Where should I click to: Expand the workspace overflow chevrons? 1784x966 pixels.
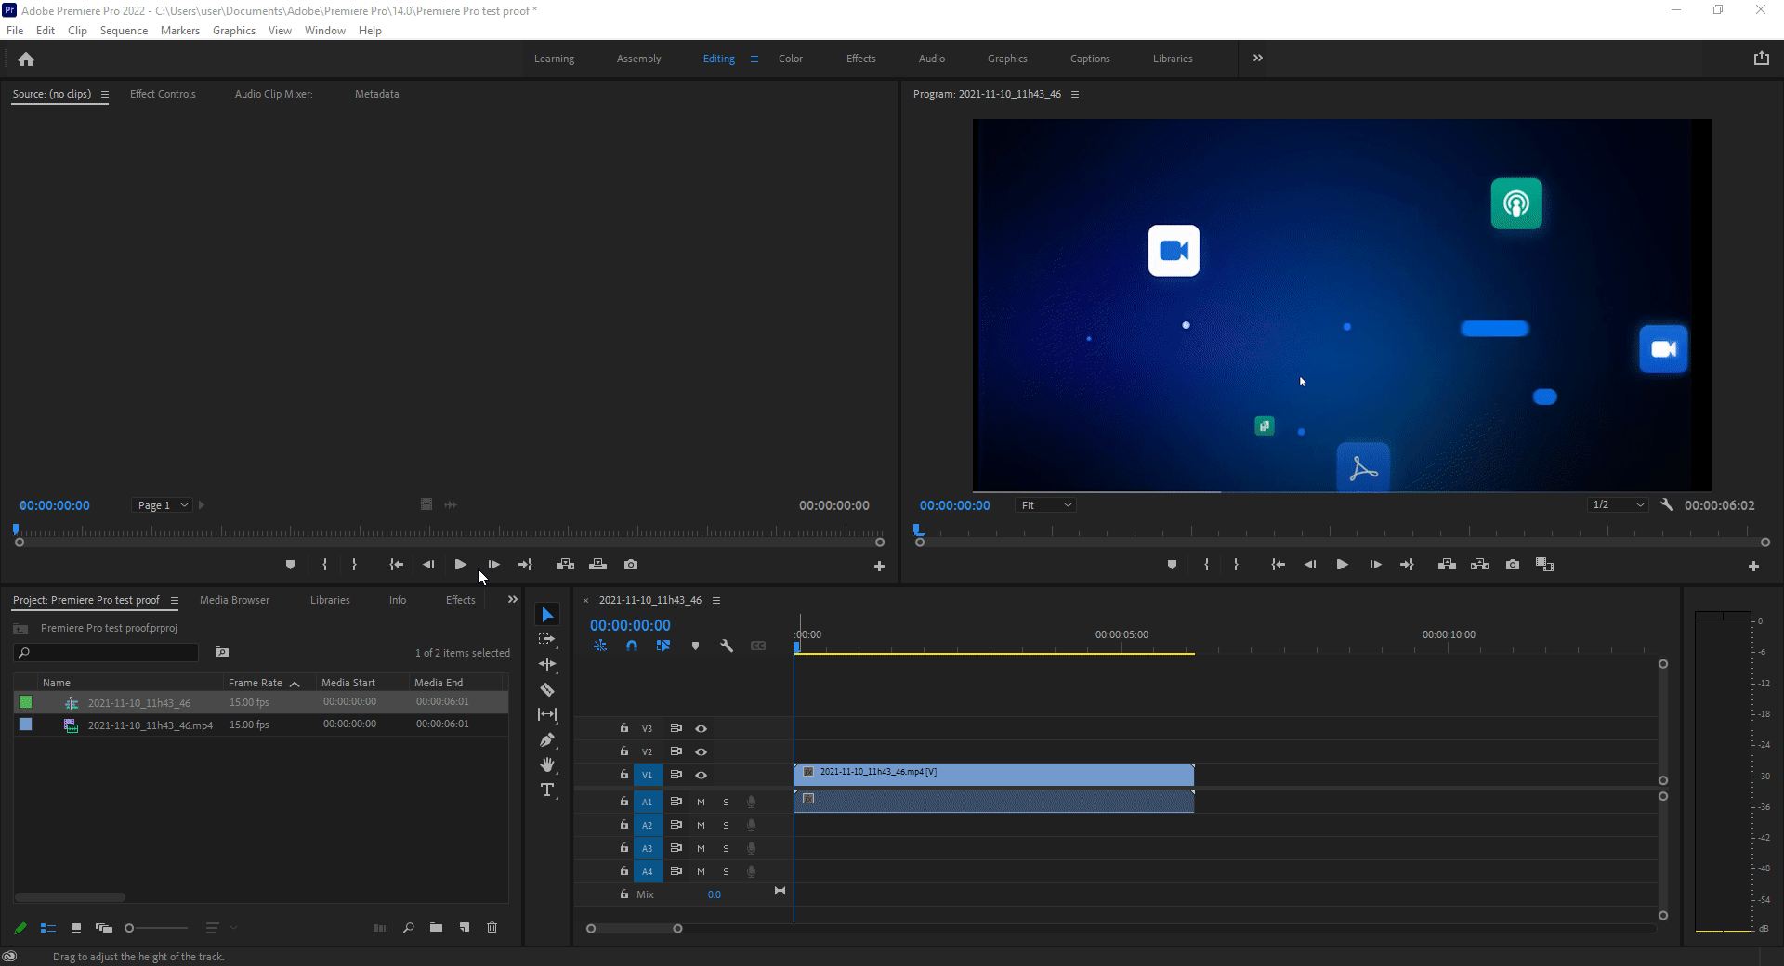(1258, 58)
